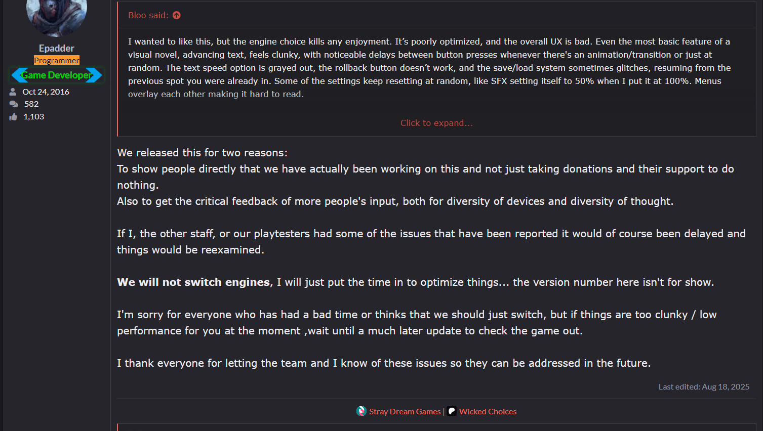The image size is (763, 431).
Task: Click the 582 message count
Action: click(x=31, y=104)
